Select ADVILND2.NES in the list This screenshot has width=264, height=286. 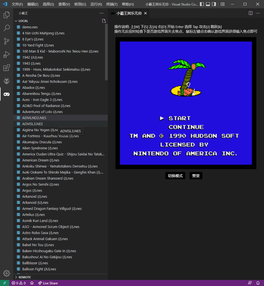point(61,118)
